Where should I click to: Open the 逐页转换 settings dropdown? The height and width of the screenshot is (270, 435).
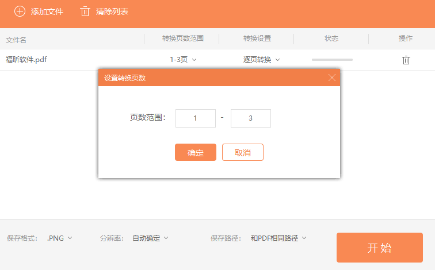click(261, 60)
